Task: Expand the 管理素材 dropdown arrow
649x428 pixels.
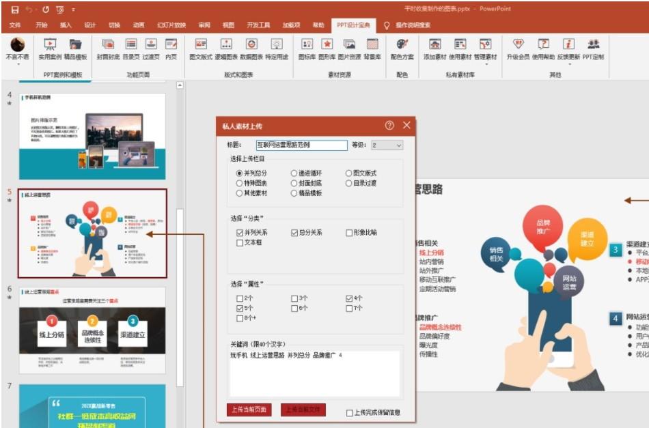Action: tap(486, 64)
